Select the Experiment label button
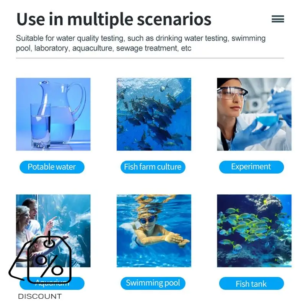 [251, 167]
